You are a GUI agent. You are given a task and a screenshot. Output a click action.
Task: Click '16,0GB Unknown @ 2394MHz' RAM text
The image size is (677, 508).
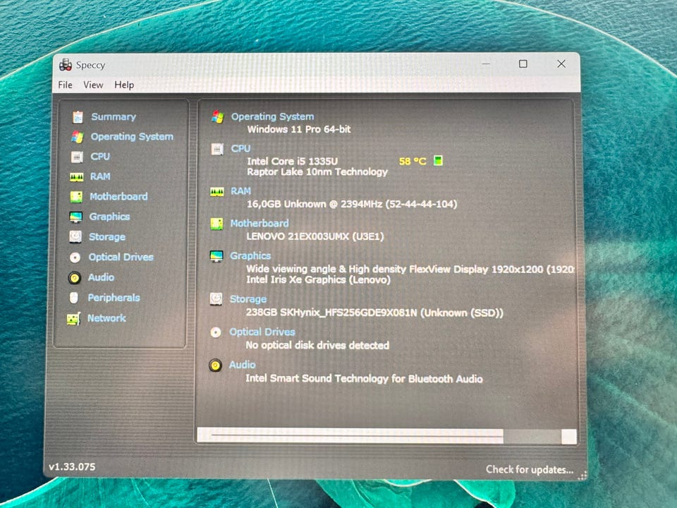pyautogui.click(x=315, y=204)
